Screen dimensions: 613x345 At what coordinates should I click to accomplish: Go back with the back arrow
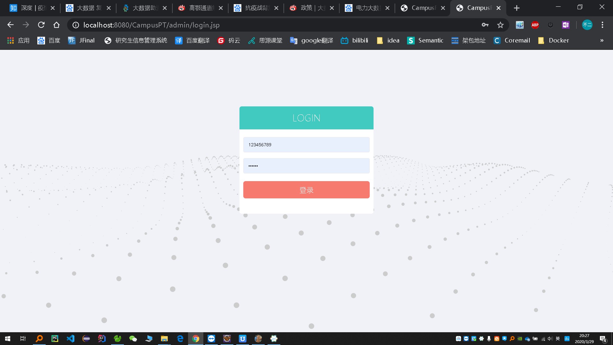pos(11,25)
